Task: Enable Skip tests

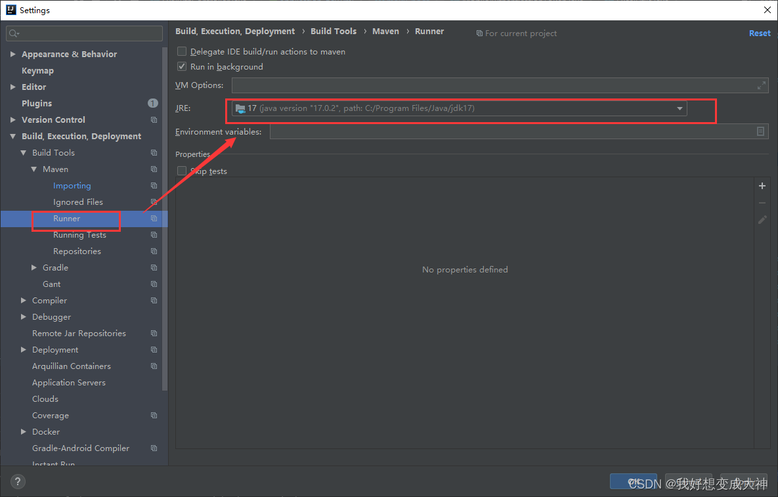Action: point(182,171)
